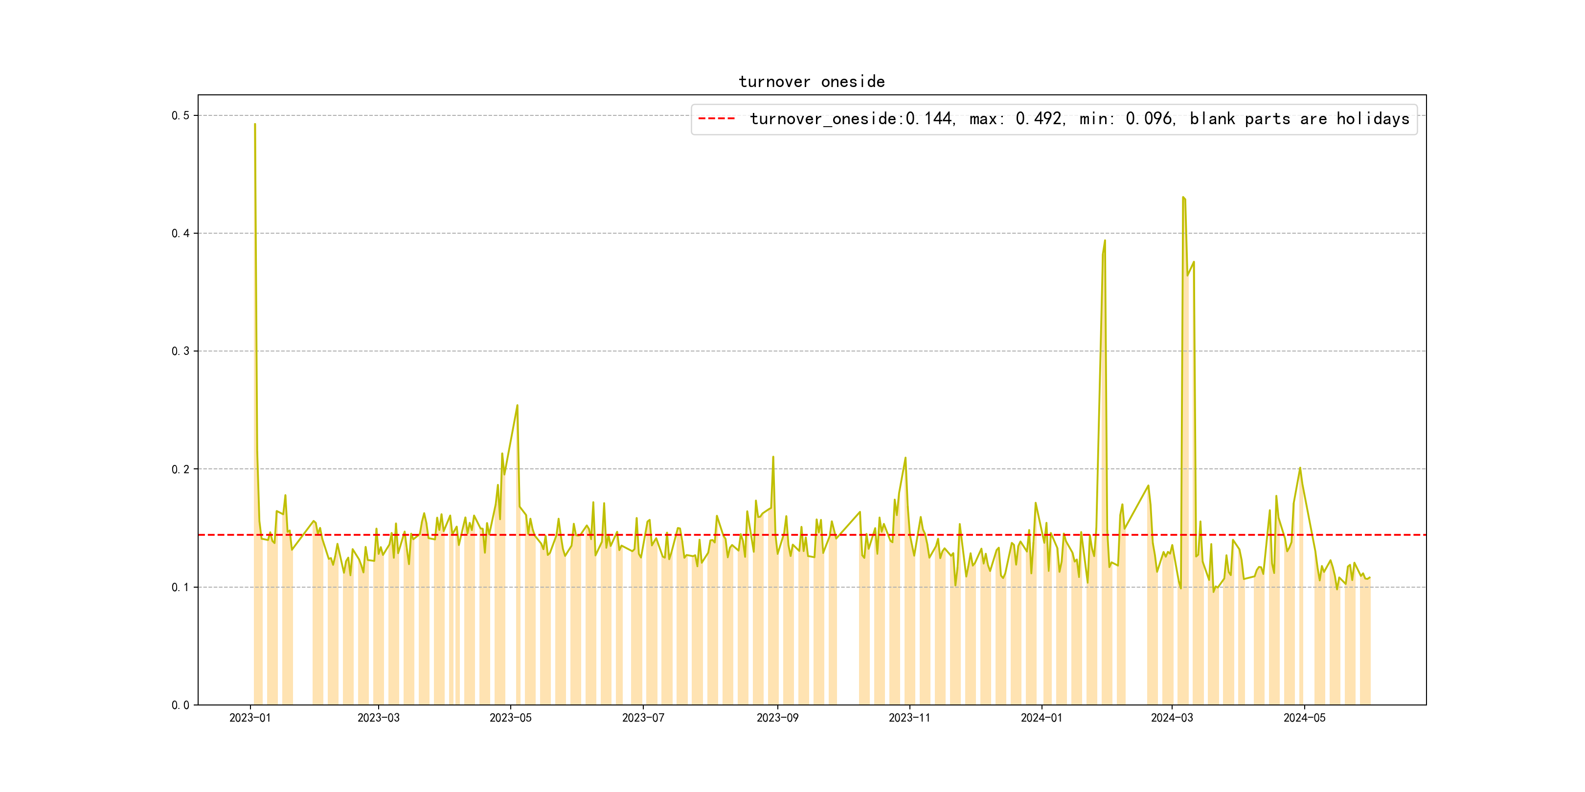The height and width of the screenshot is (792, 1585).
Task: Click the 0.4 y-axis tick label
Action: 181,233
